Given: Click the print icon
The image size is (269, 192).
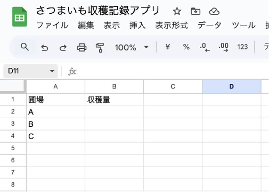Looking at the screenshot, I should click(81, 48).
